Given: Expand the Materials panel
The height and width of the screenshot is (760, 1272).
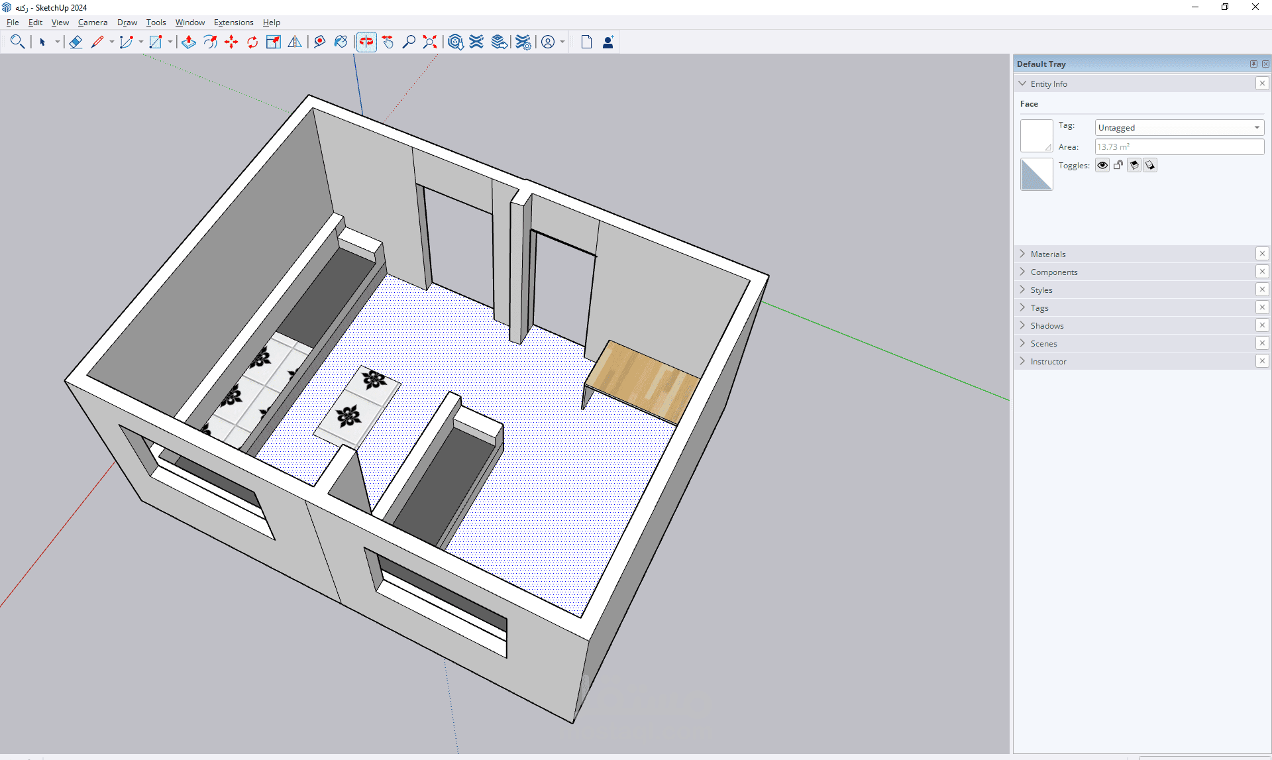Looking at the screenshot, I should [x=1048, y=254].
